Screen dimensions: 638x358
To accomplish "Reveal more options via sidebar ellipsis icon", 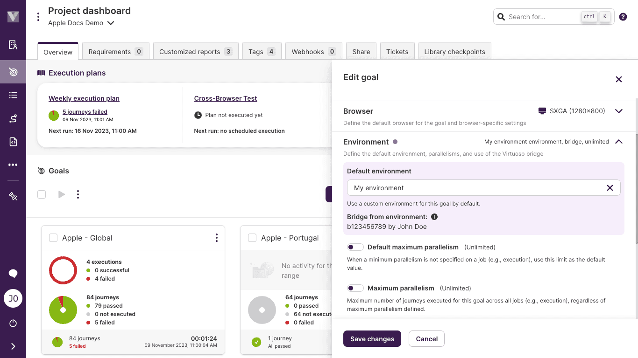I will (13, 165).
